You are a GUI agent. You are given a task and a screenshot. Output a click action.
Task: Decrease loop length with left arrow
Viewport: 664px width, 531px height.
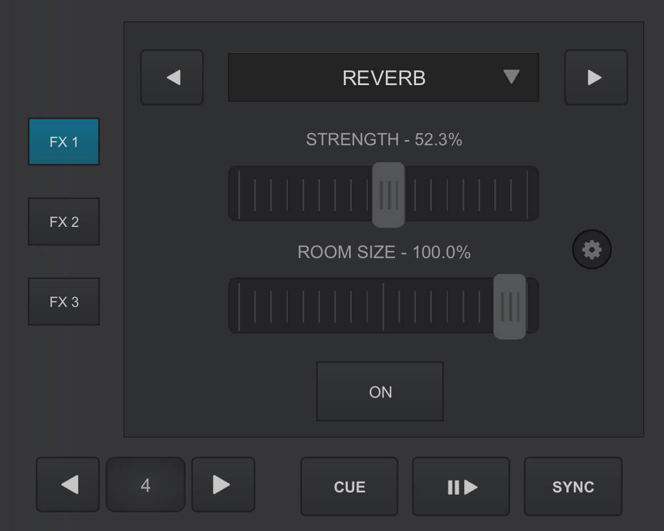(x=68, y=485)
